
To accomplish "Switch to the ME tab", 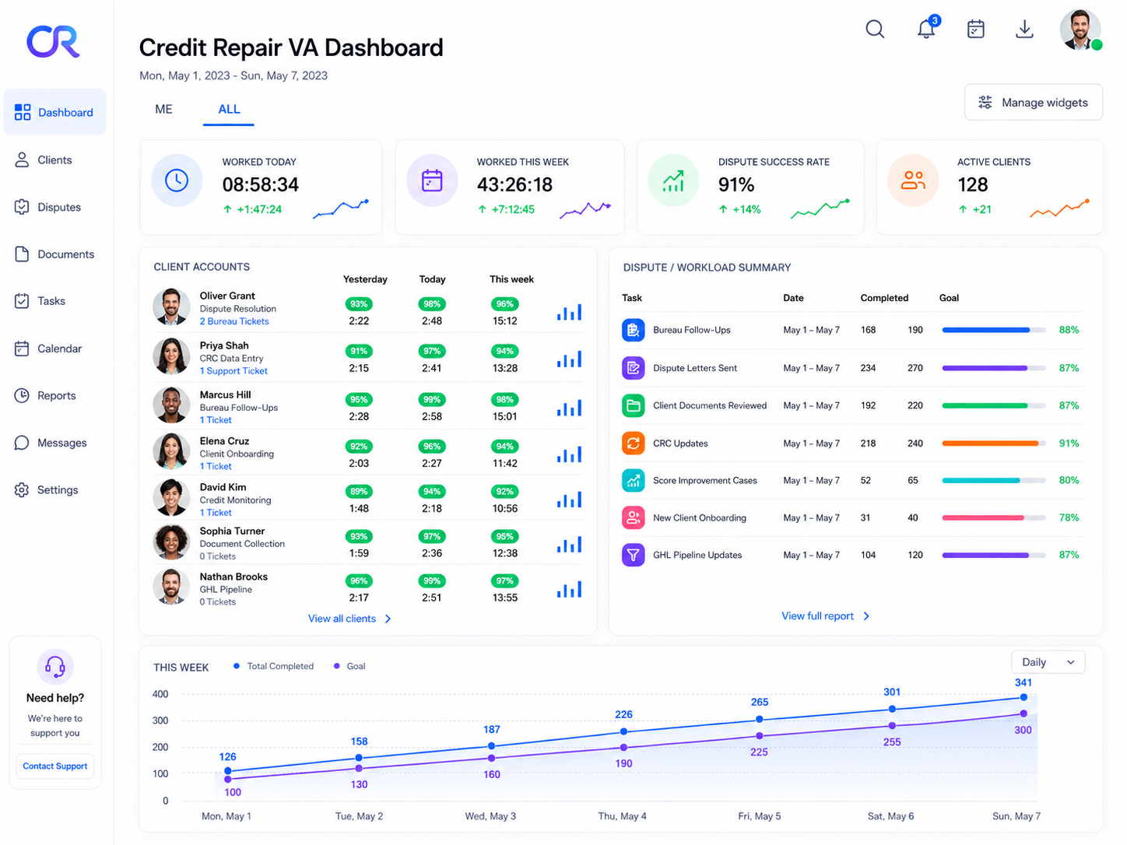I will tap(163, 110).
